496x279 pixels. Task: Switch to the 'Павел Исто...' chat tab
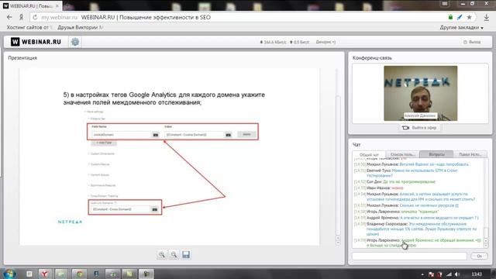(x=470, y=154)
